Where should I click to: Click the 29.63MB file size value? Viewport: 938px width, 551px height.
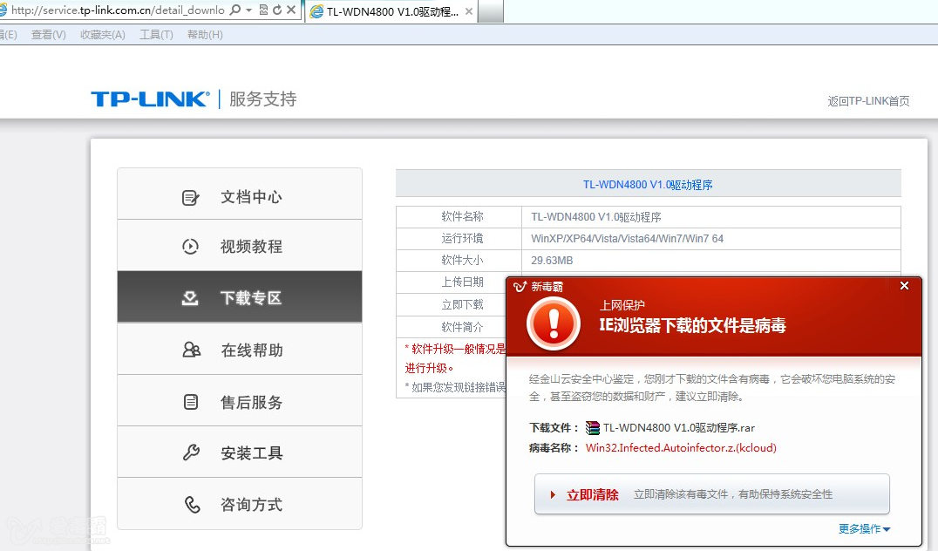click(x=552, y=261)
